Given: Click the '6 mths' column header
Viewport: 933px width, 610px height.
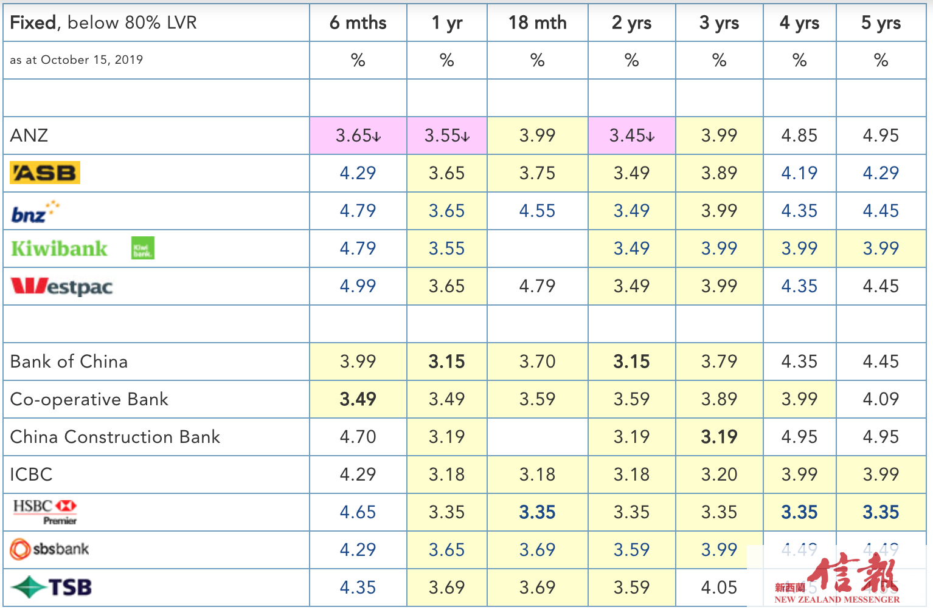Looking at the screenshot, I should pos(358,23).
